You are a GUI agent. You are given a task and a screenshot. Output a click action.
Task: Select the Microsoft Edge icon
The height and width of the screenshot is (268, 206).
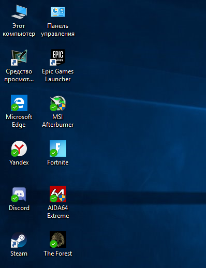[x=19, y=103]
